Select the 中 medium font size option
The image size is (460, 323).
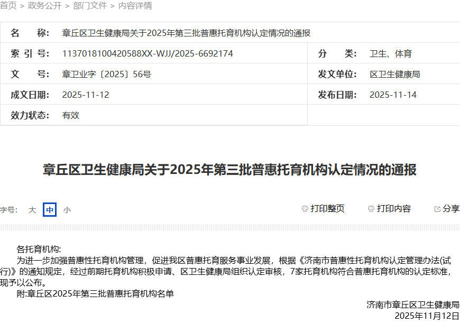coord(49,210)
